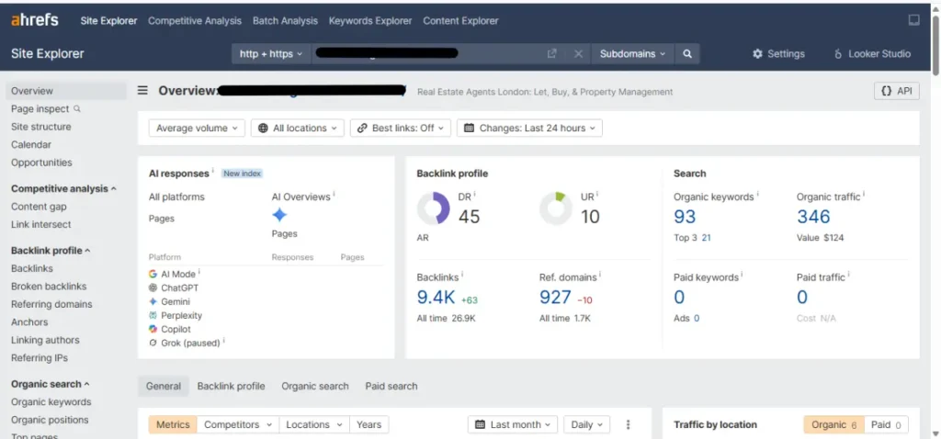
Task: Click the ChatGPT platform icon
Action: coord(153,287)
